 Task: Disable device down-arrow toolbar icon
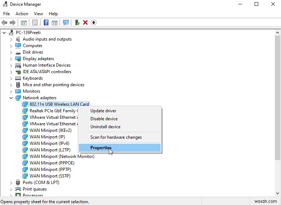coord(94,22)
